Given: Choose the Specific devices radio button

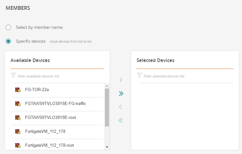Looking at the screenshot, I should (x=9, y=41).
